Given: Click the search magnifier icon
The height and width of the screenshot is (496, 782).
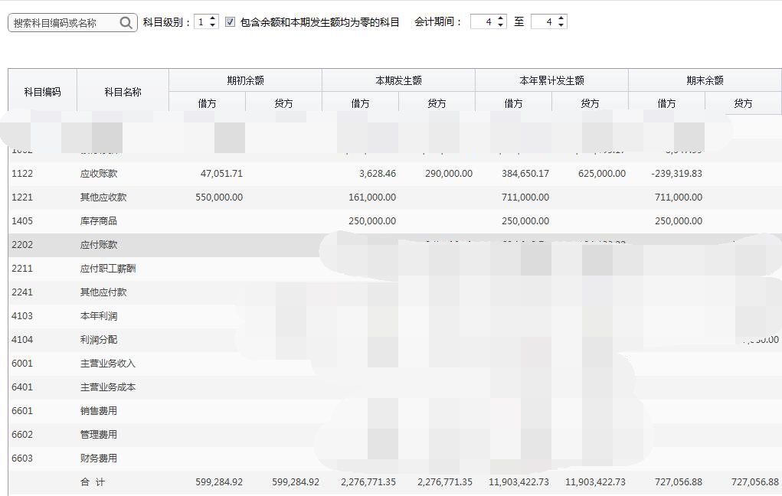Looking at the screenshot, I should click(126, 23).
